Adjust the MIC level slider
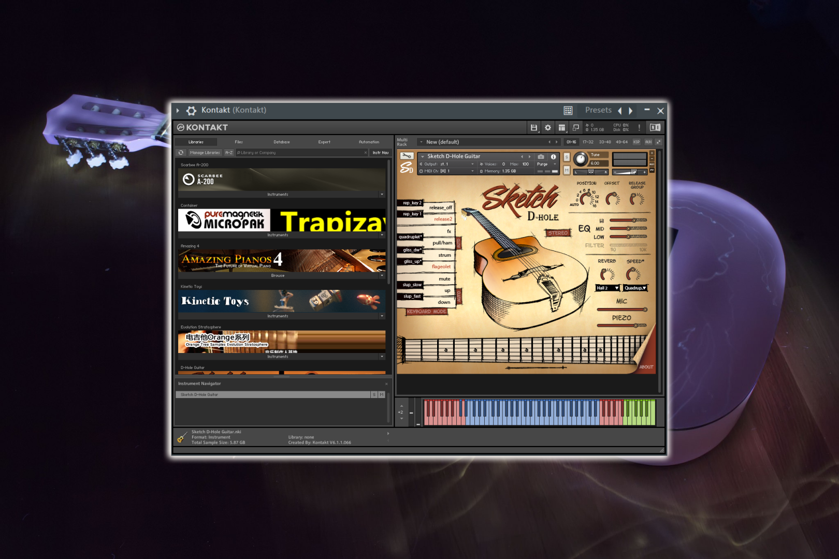The image size is (839, 559). click(x=622, y=310)
